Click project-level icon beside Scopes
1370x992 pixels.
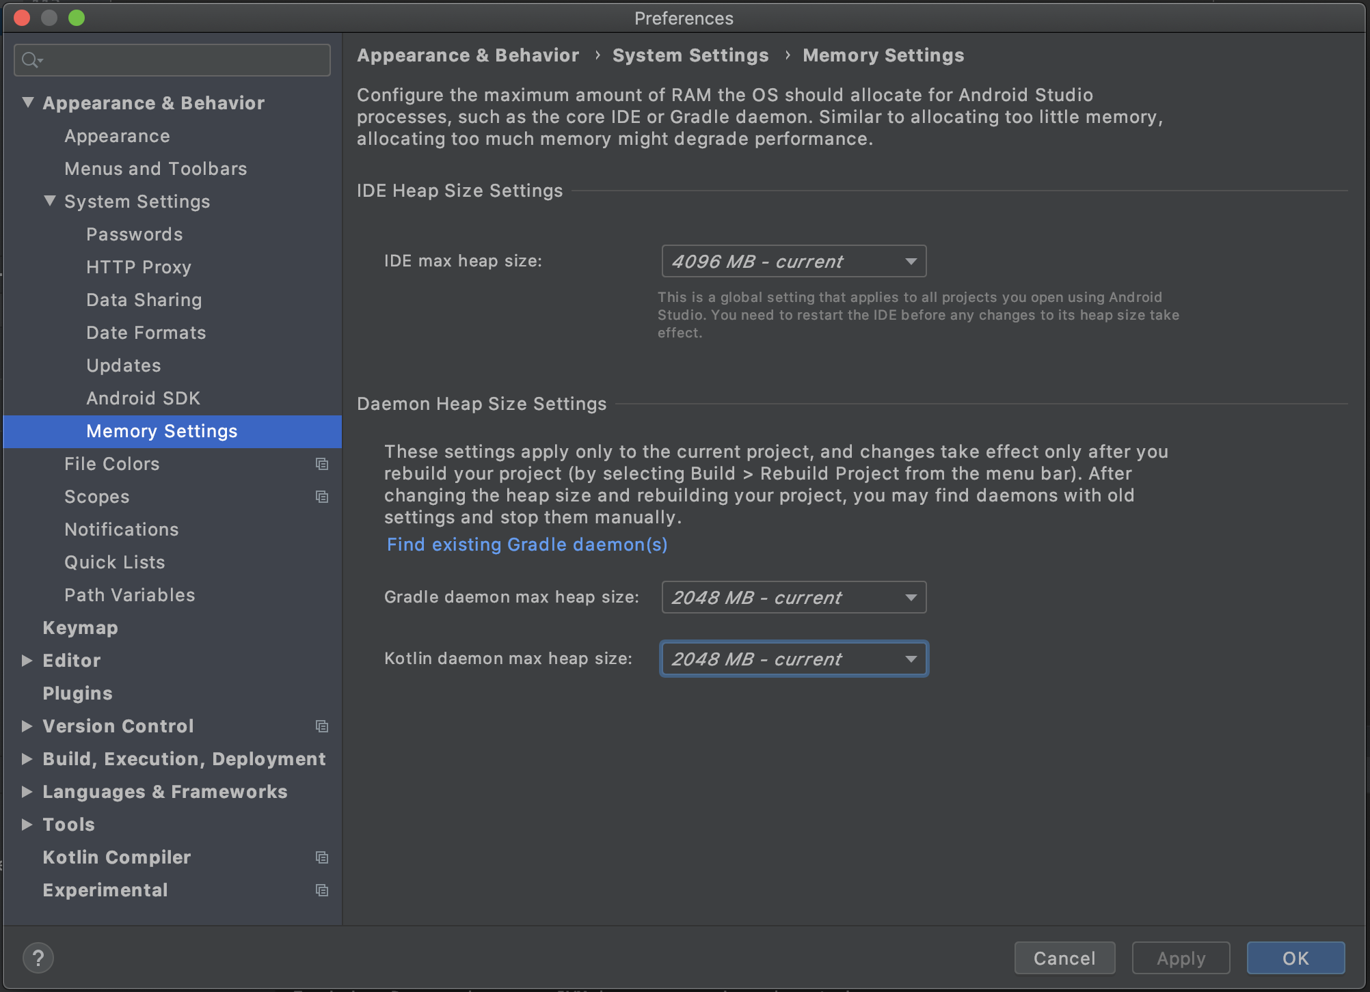coord(322,497)
